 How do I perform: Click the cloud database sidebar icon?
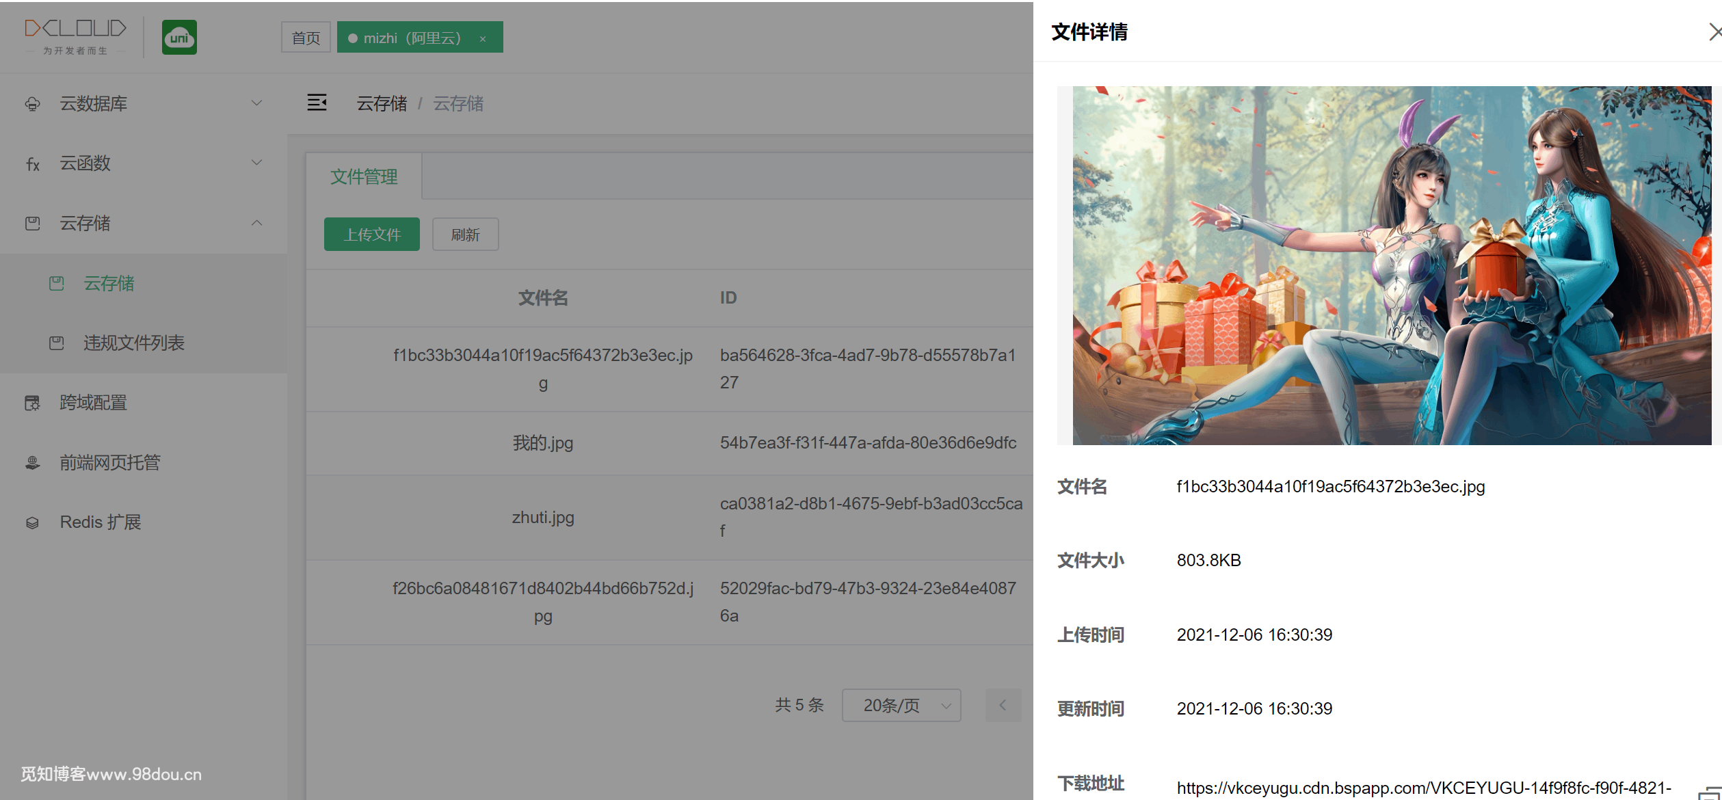point(32,104)
